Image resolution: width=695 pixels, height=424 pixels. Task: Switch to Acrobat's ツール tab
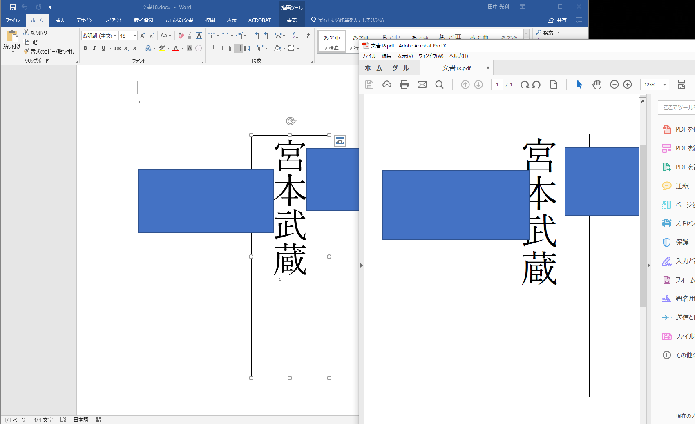(x=401, y=68)
